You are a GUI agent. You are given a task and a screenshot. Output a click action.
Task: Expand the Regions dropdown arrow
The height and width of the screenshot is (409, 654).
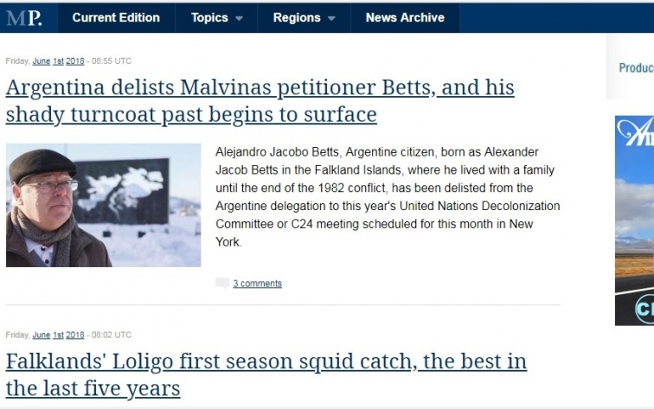coord(331,18)
